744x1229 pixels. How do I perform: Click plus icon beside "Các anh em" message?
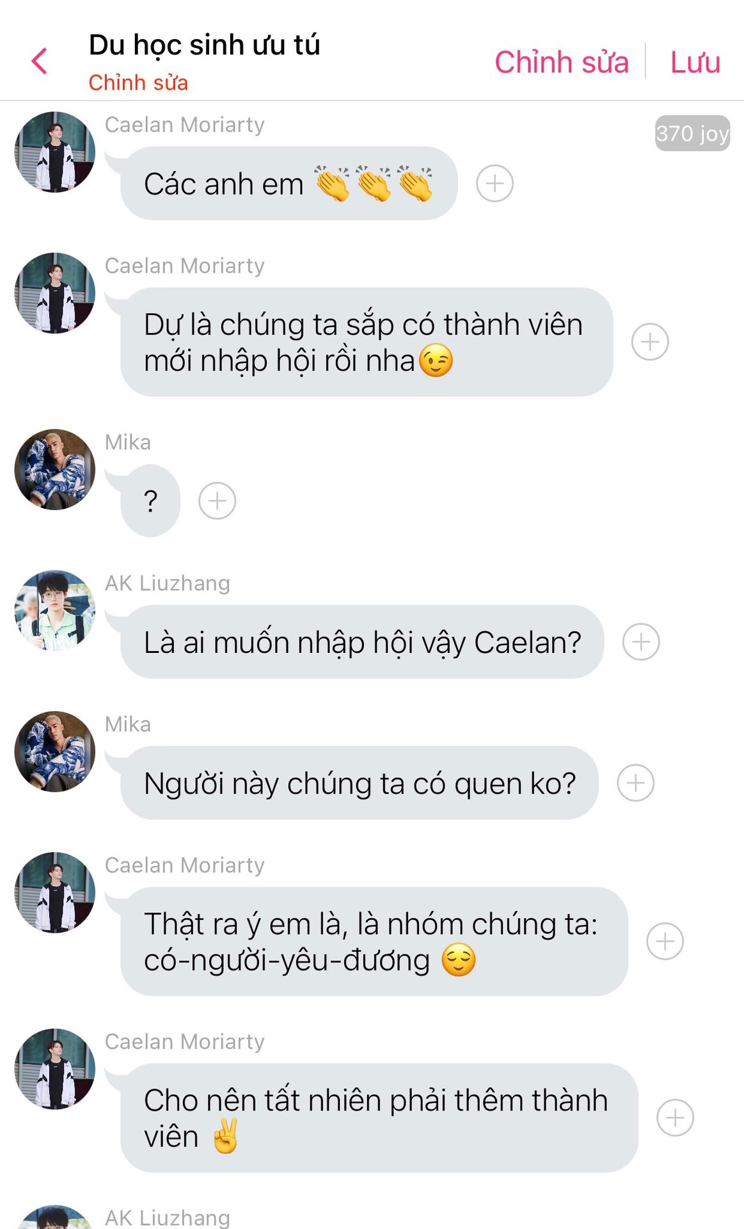click(495, 184)
